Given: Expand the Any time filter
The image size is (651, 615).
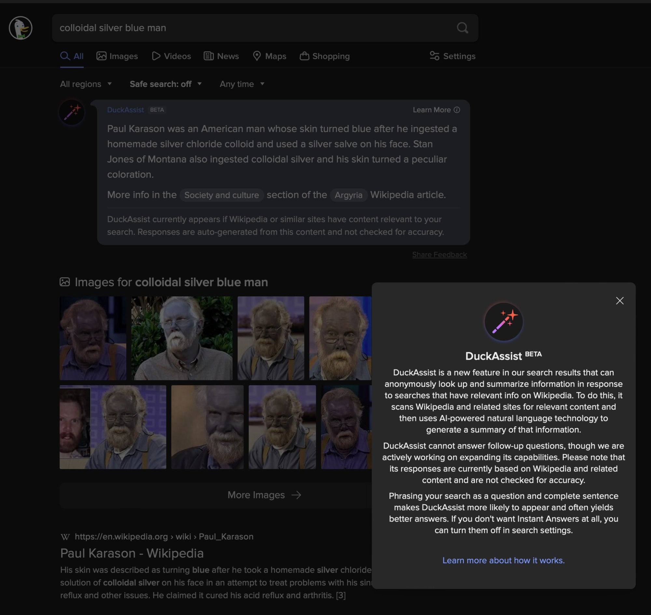Looking at the screenshot, I should (x=242, y=84).
